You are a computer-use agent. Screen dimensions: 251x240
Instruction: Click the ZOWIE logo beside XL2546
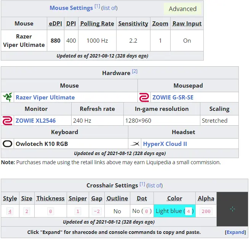click(x=7, y=120)
